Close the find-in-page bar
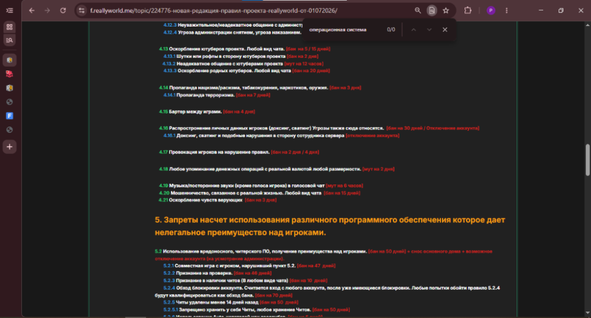 tap(445, 30)
